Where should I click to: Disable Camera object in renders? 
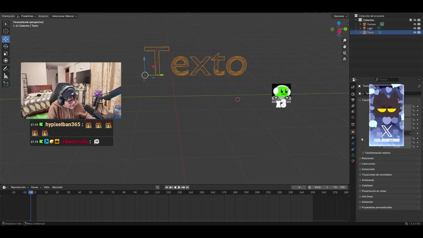419,24
